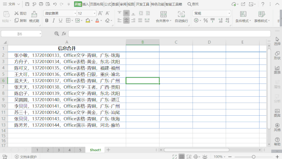Open the File (文件) menu dropdown
282x159 pixels.
tap(11, 4)
